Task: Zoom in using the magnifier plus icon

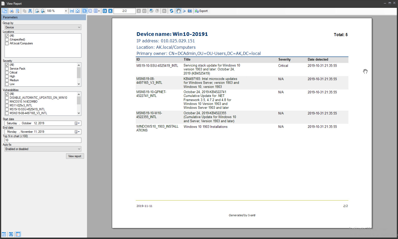Action: [x=43, y=11]
